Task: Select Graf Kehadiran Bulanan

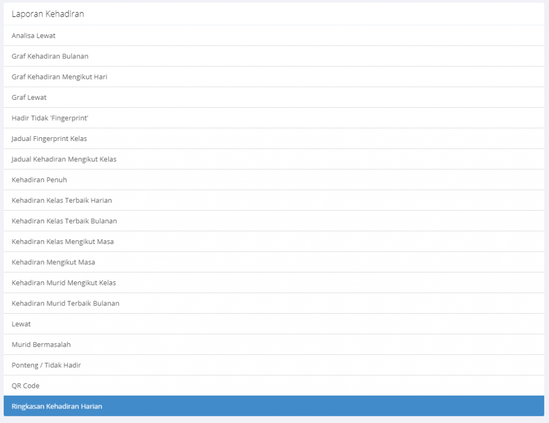Action: click(274, 56)
